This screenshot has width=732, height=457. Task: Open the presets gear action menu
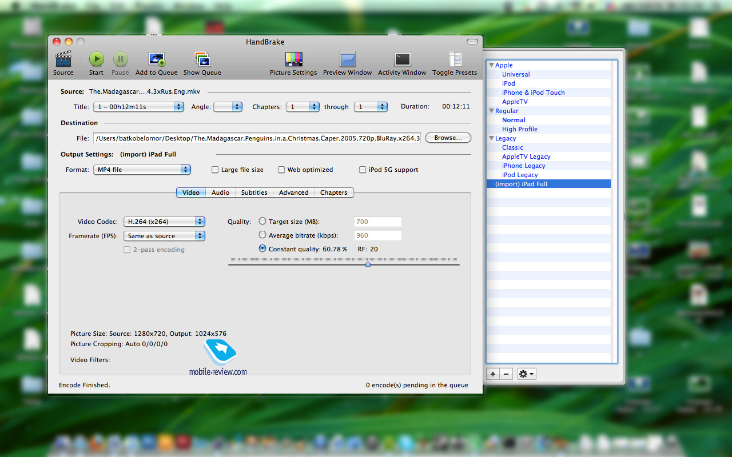pos(527,374)
